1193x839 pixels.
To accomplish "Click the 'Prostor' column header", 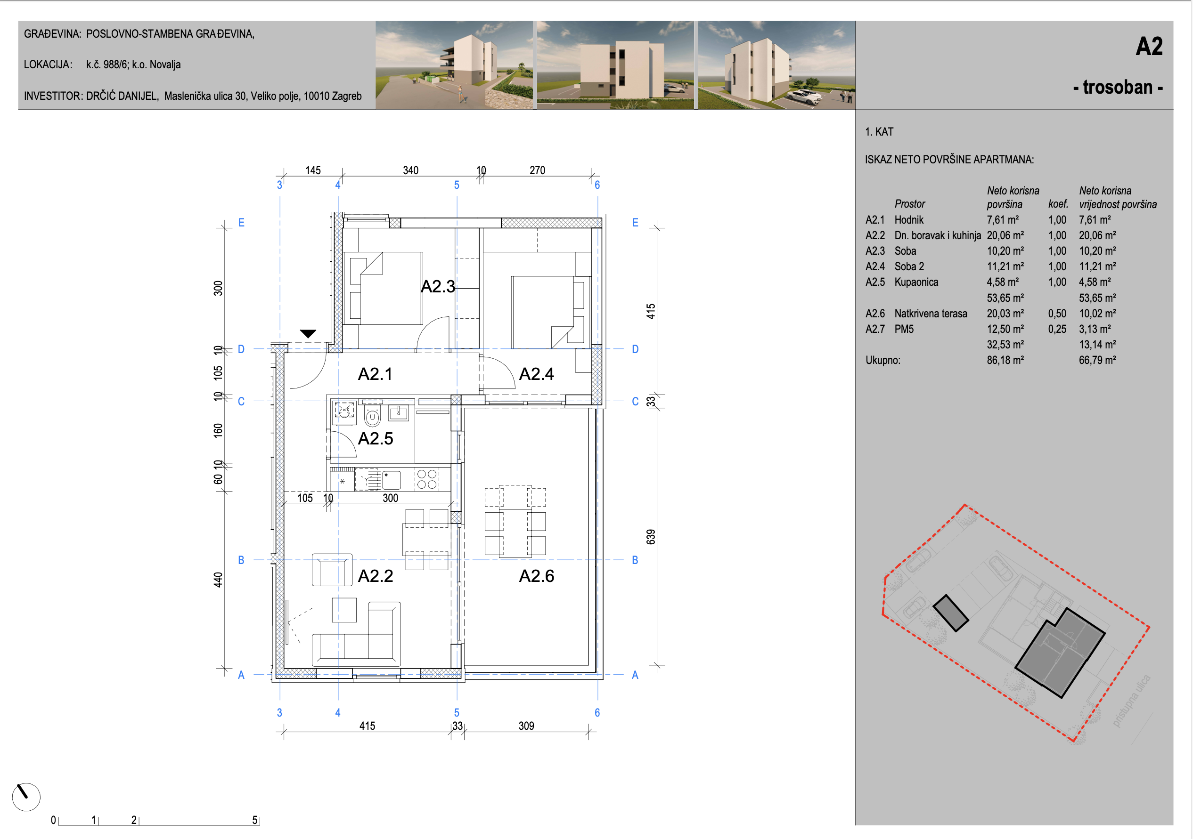I will 909,203.
